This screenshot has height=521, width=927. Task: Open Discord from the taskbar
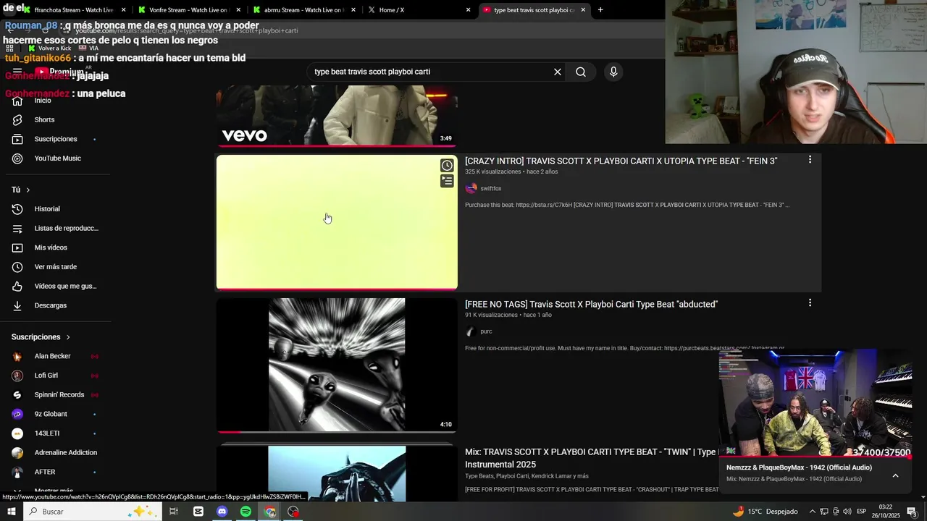(x=222, y=512)
